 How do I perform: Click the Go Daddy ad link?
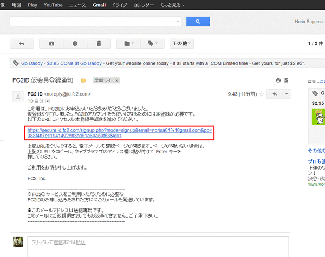[32, 63]
